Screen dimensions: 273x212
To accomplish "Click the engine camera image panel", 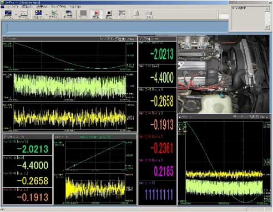I will (224, 74).
